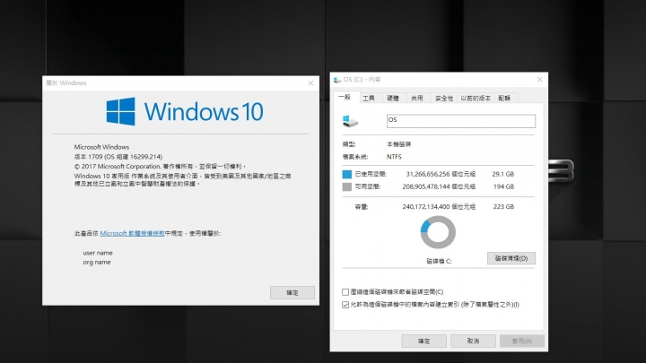Open the 安全性 tab
The height and width of the screenshot is (363, 646).
(444, 98)
